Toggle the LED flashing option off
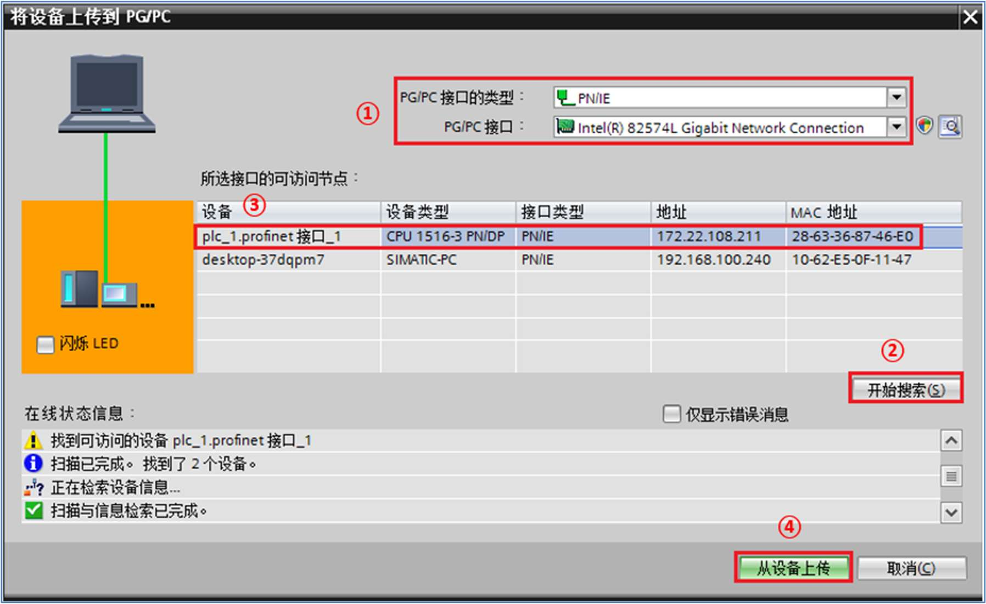Viewport: 986px width, 604px height. (x=44, y=343)
